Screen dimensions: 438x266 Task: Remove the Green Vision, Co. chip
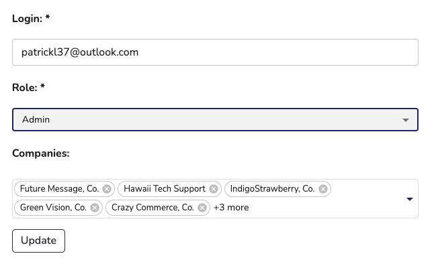(x=95, y=208)
